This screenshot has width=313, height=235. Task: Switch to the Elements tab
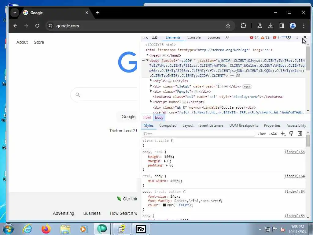point(173,38)
